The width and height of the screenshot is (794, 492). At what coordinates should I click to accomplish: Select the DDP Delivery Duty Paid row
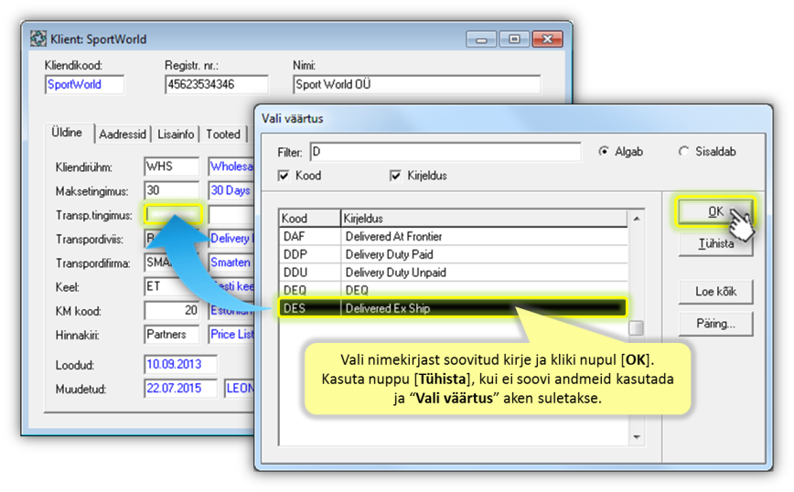coord(453,254)
